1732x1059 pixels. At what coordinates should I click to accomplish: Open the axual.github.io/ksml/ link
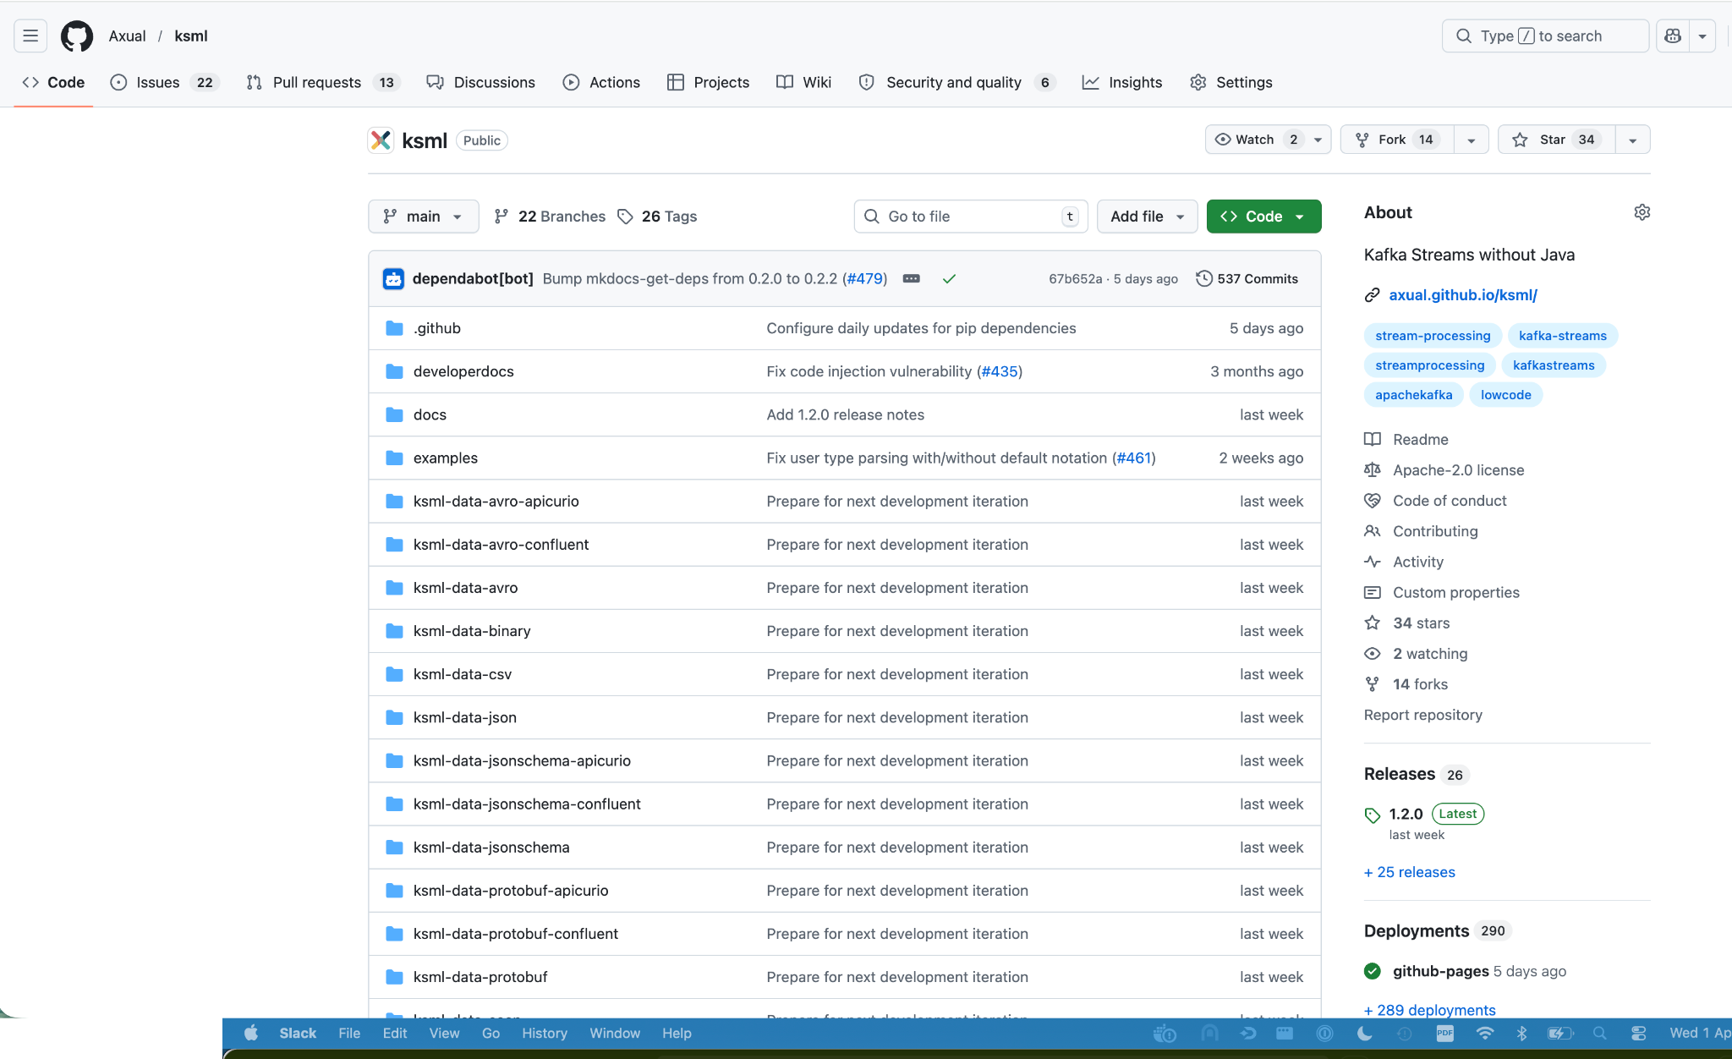(1462, 294)
